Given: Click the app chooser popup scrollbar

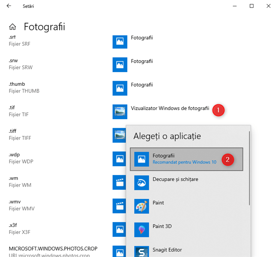Looking at the screenshot, I should pos(250,168).
